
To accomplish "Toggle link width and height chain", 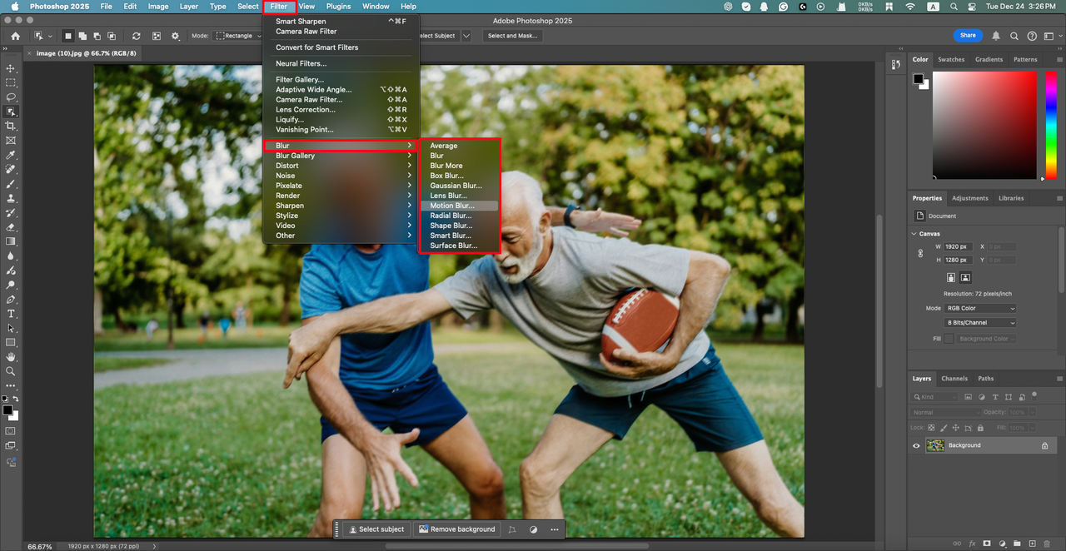I will [x=920, y=253].
